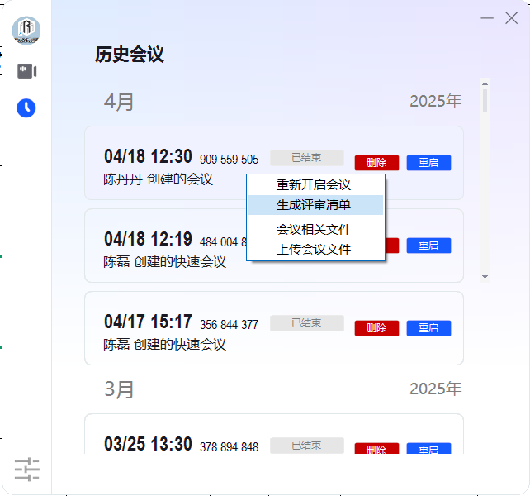
Task: Close the meeting history window
Action: (512, 17)
